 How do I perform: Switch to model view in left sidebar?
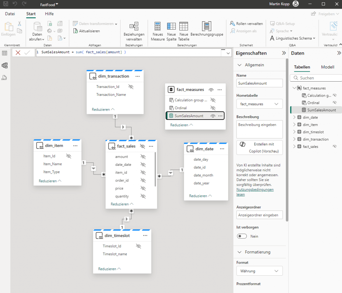pos(5,65)
